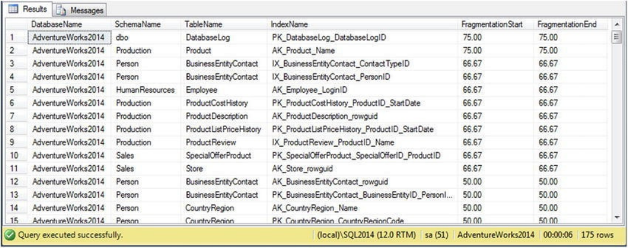The image size is (628, 248).
Task: Click the dbo schema cell
Action: (x=146, y=38)
